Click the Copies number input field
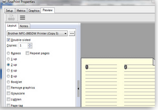This screenshot has height=110, width=158. [x=23, y=46]
